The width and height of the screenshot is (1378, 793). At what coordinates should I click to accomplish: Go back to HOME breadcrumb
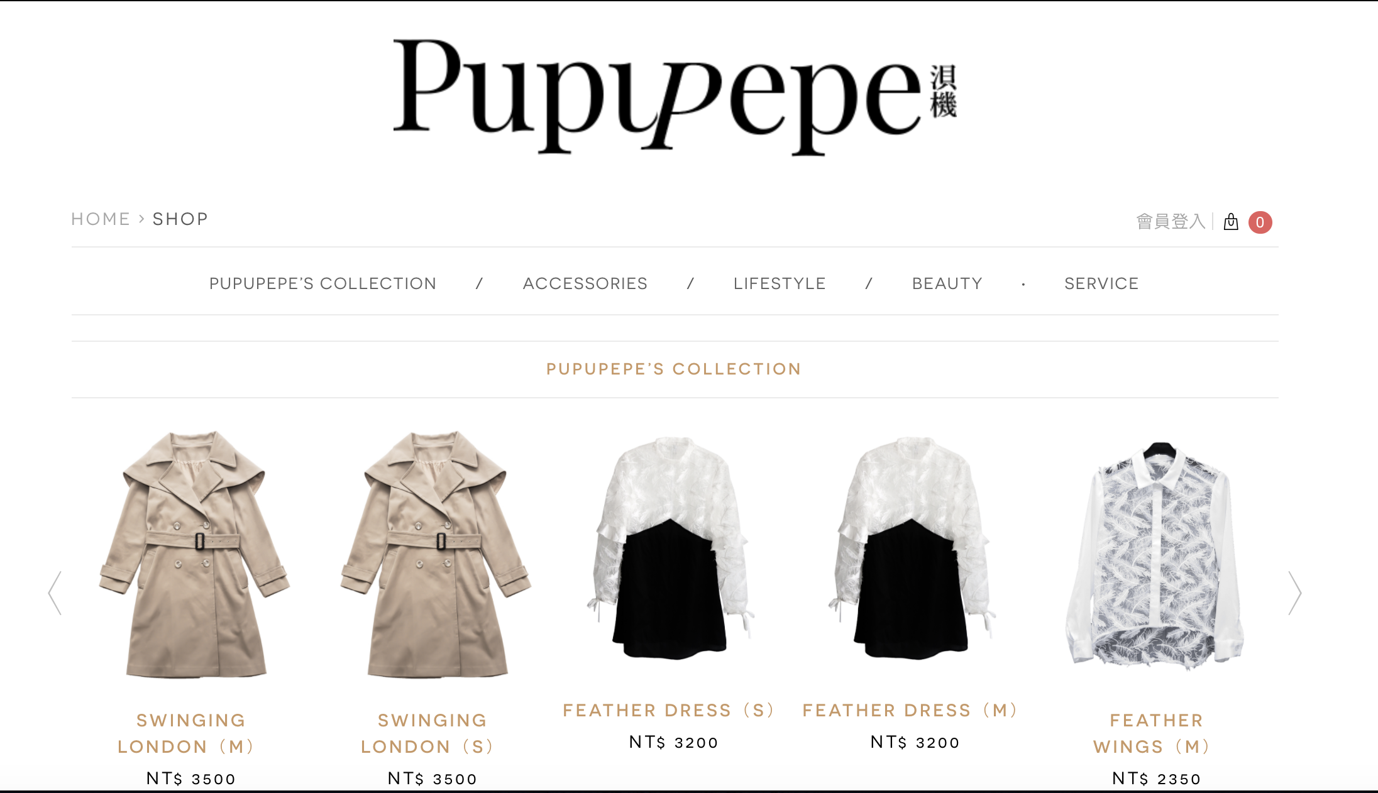[101, 219]
